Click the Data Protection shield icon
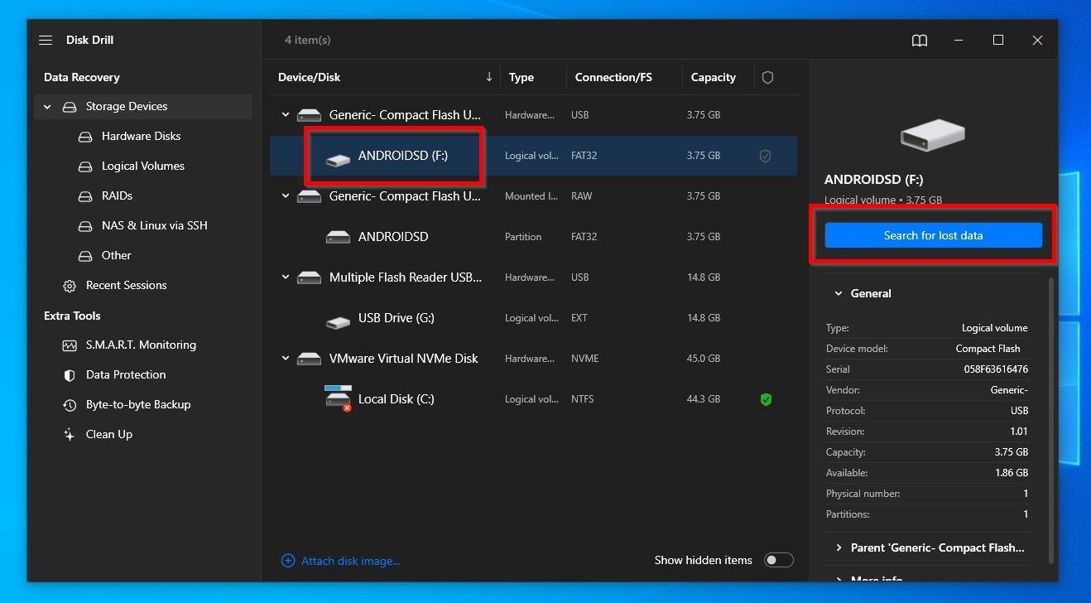The width and height of the screenshot is (1091, 603). point(70,375)
